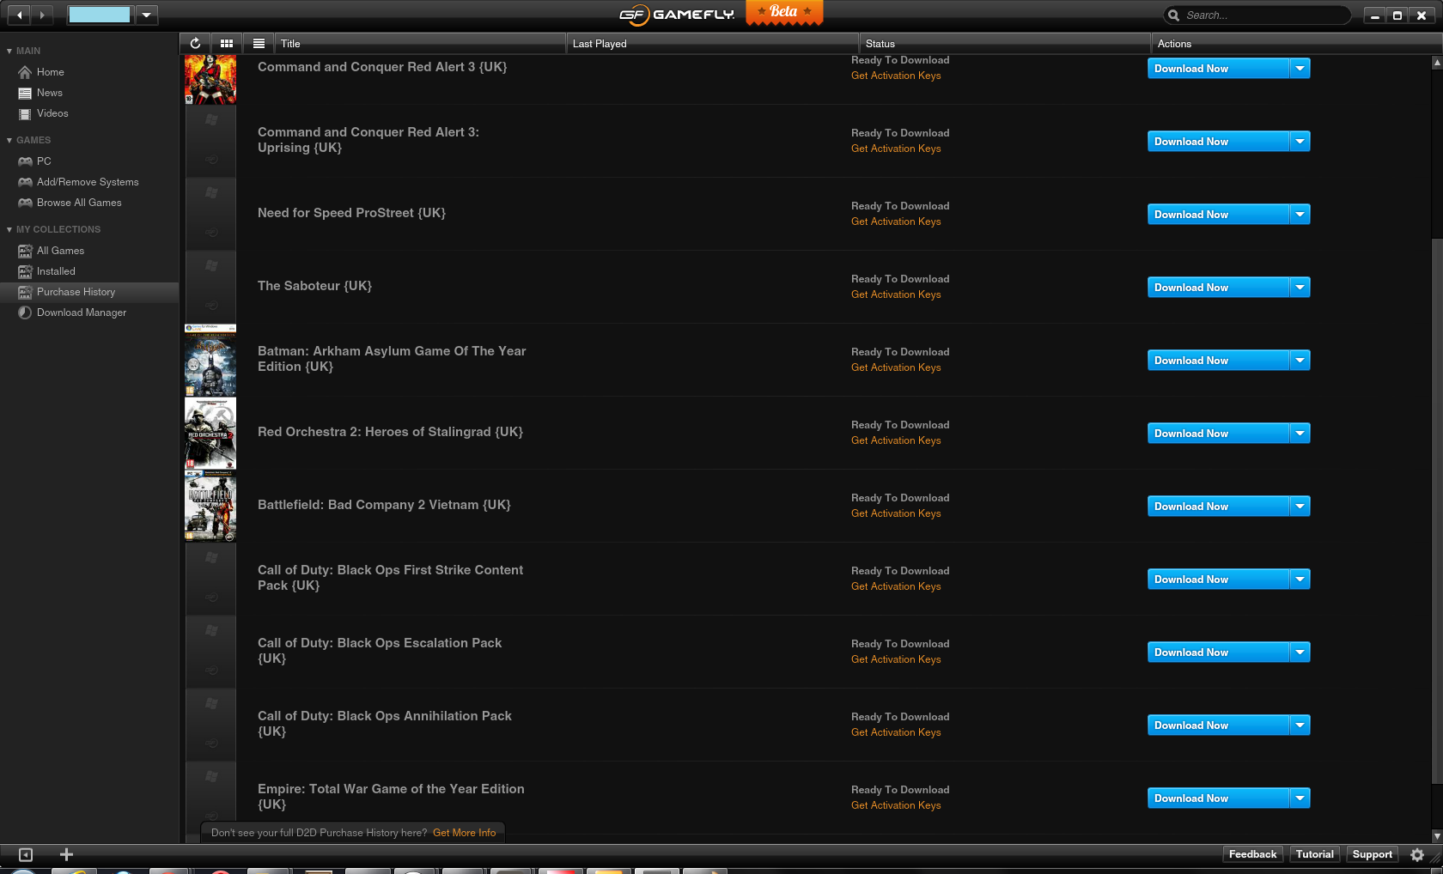Open download options arrow for Bad Company 2 Vietnam

(x=1300, y=507)
